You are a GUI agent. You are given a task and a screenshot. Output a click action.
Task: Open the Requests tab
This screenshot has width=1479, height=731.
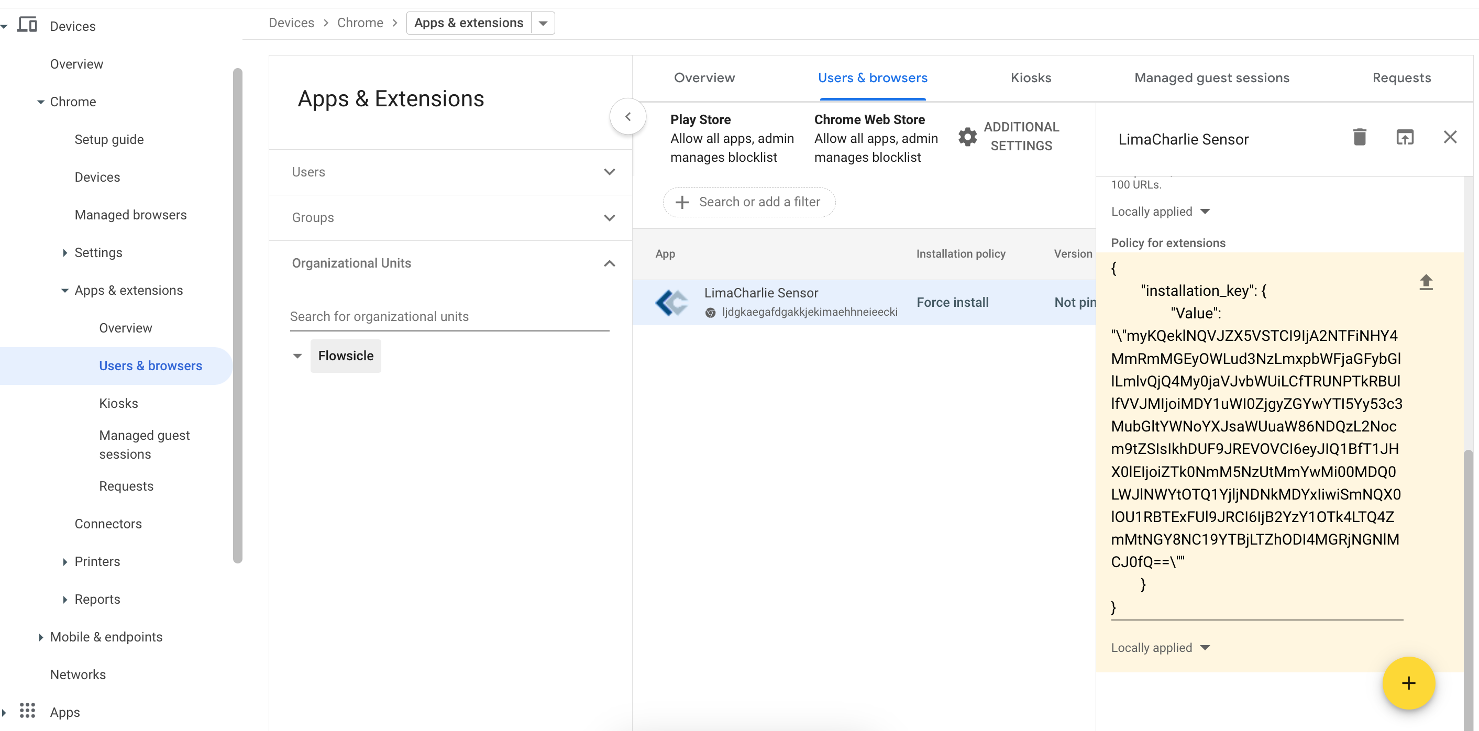click(x=1401, y=78)
